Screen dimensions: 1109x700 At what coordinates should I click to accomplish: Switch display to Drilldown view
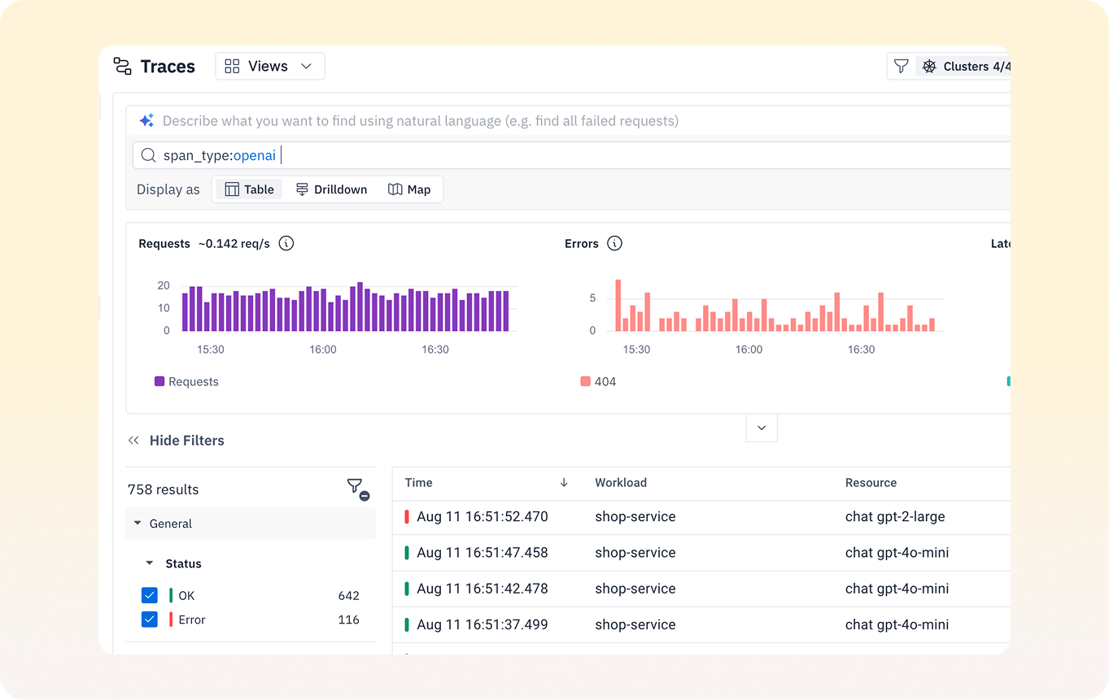(331, 189)
